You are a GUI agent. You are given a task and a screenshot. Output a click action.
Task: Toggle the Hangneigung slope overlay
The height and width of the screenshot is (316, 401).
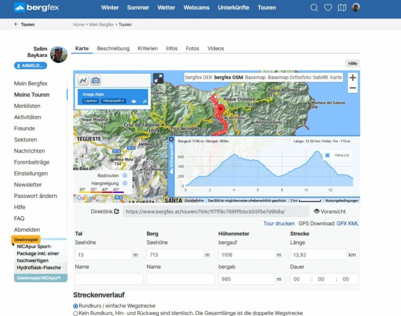pyautogui.click(x=125, y=183)
